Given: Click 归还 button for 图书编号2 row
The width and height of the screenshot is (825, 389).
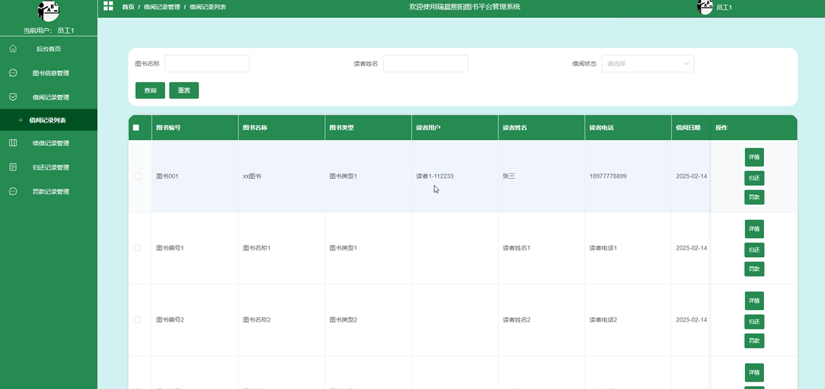Looking at the screenshot, I should (x=754, y=322).
